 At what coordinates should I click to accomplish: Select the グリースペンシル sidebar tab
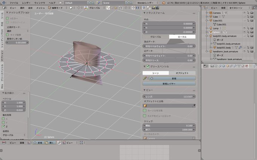(2, 72)
